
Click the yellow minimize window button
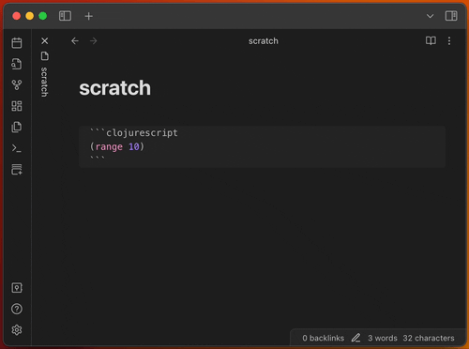click(30, 16)
